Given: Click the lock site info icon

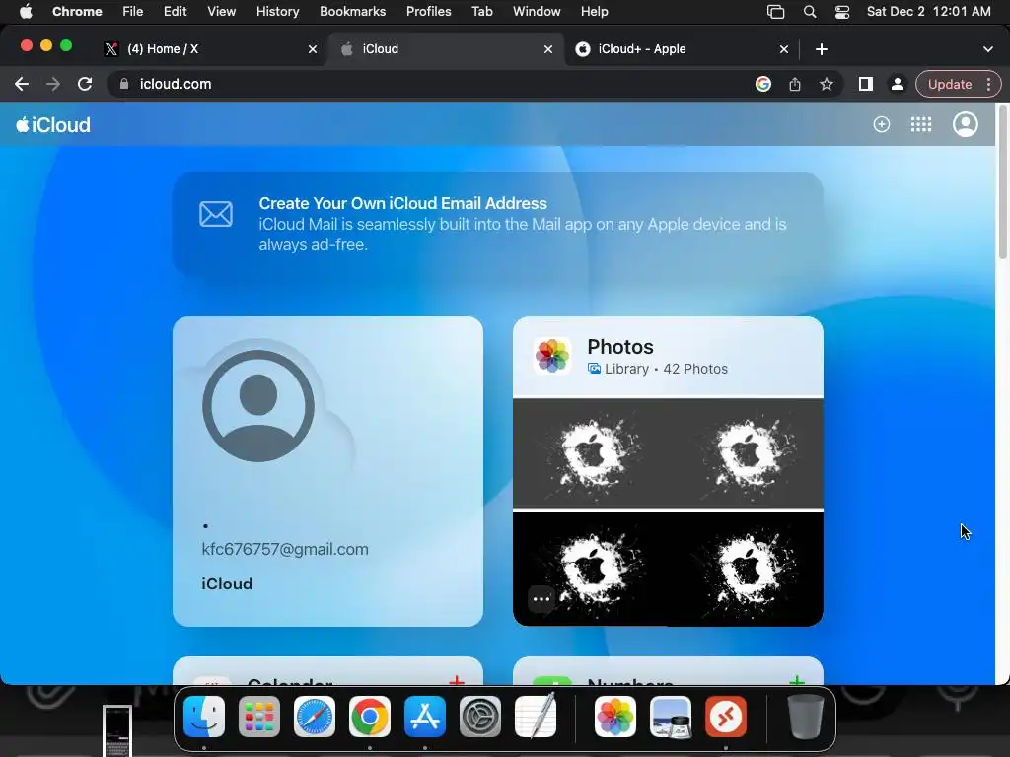Looking at the screenshot, I should [124, 84].
